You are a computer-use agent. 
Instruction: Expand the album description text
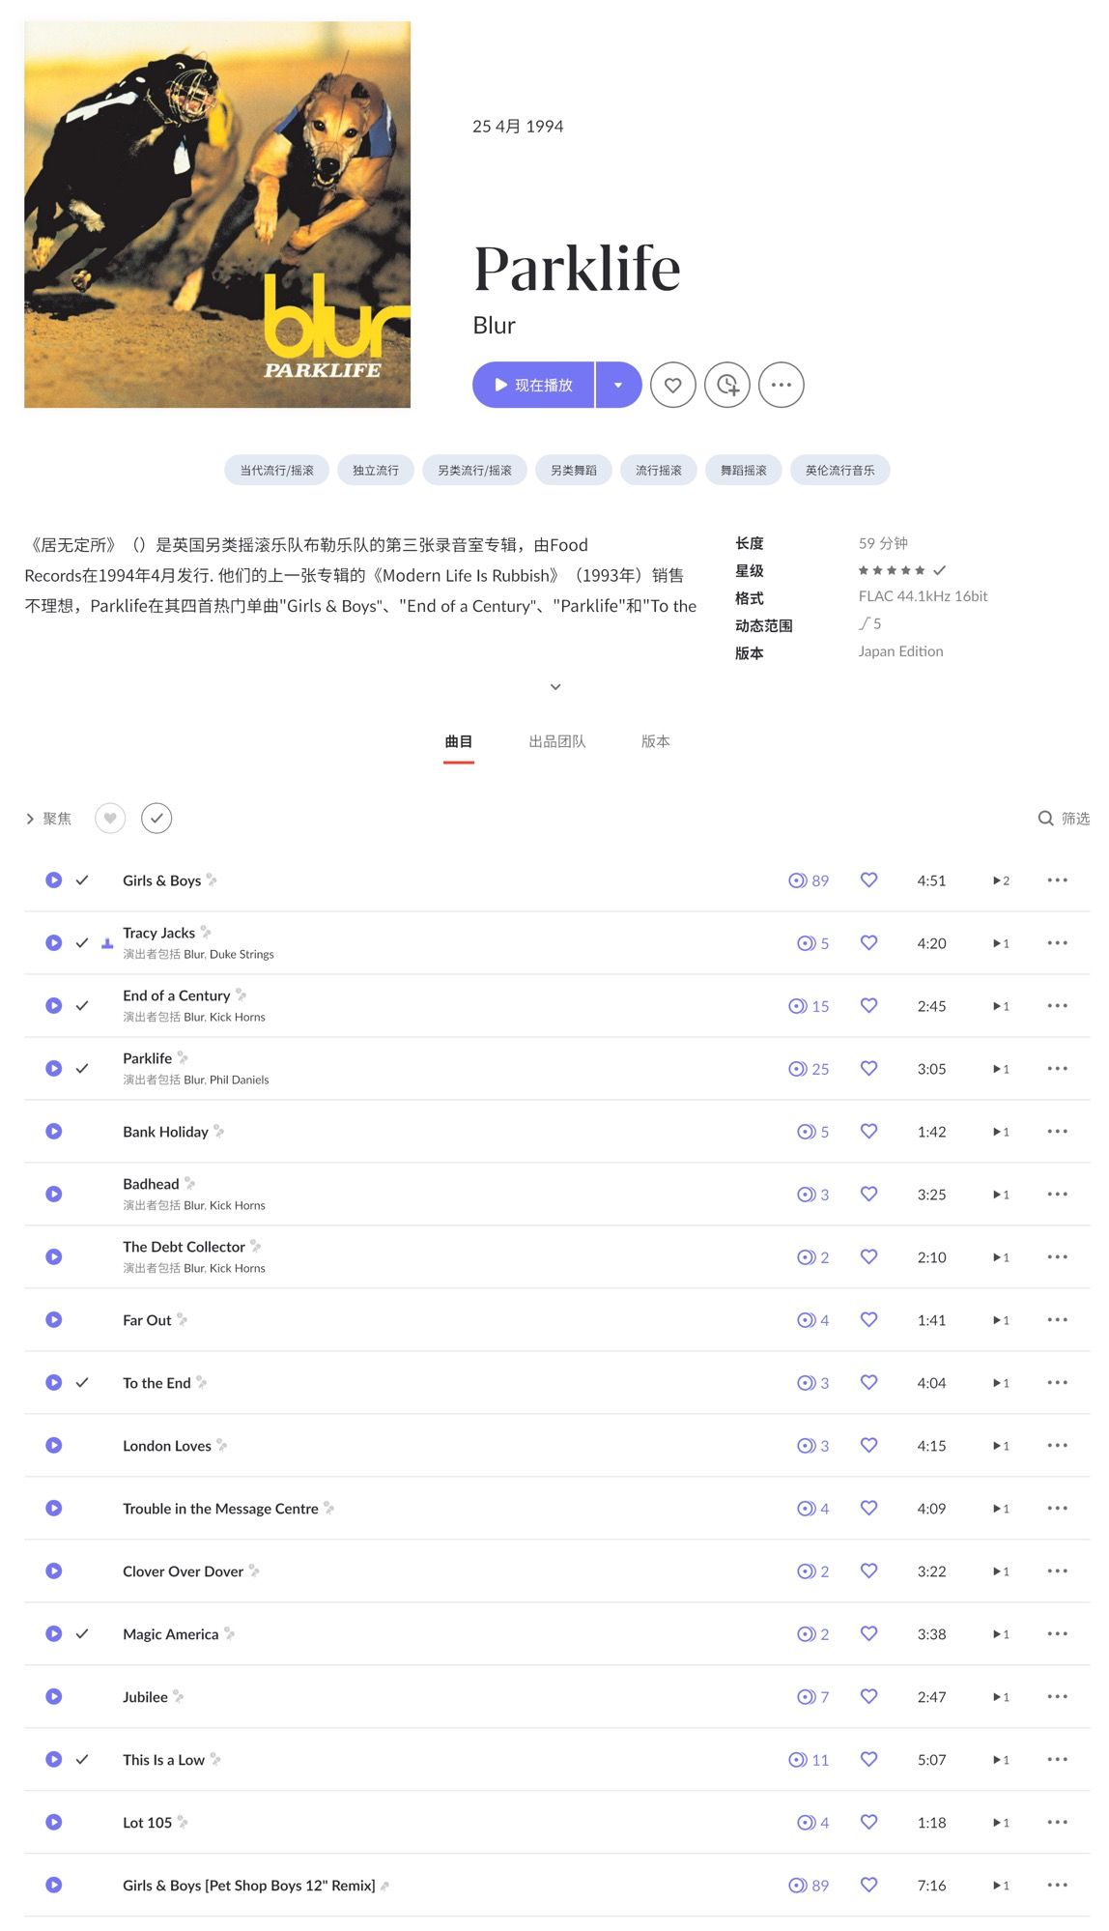click(x=554, y=687)
